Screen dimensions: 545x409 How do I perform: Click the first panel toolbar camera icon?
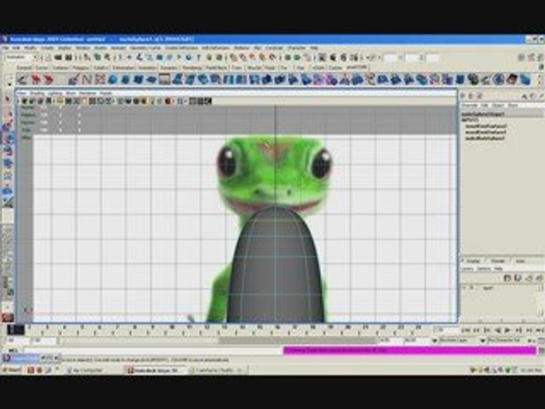[24, 101]
